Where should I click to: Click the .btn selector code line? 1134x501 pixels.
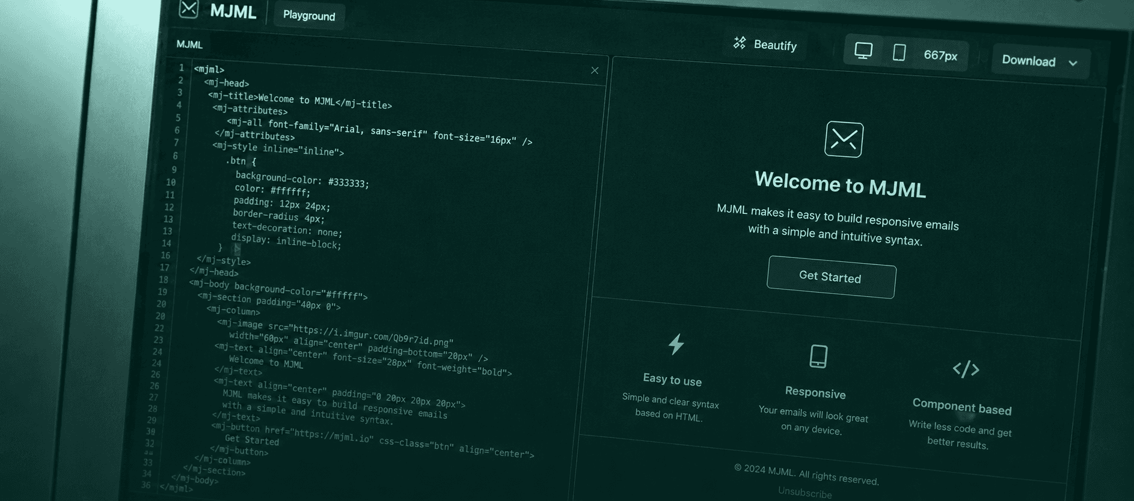[241, 161]
